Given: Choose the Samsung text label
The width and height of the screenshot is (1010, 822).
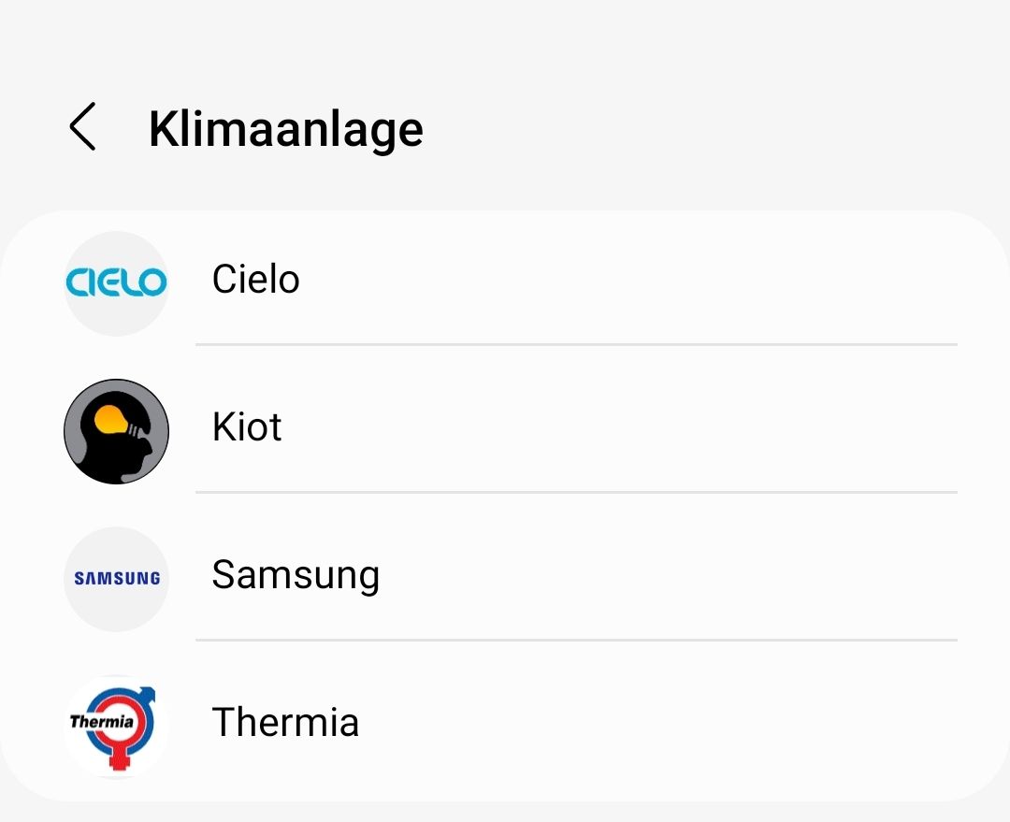Looking at the screenshot, I should click(x=296, y=575).
